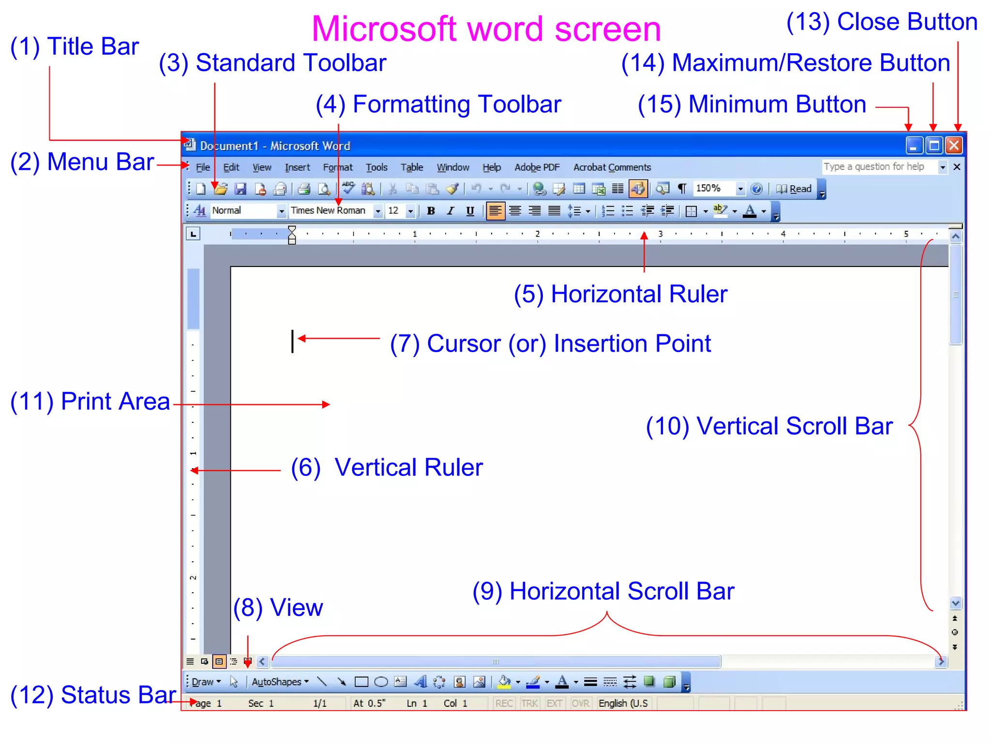
Task: Cut selection with scissors icon
Action: tap(392, 189)
